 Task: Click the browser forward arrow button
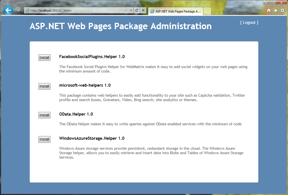(18, 10)
